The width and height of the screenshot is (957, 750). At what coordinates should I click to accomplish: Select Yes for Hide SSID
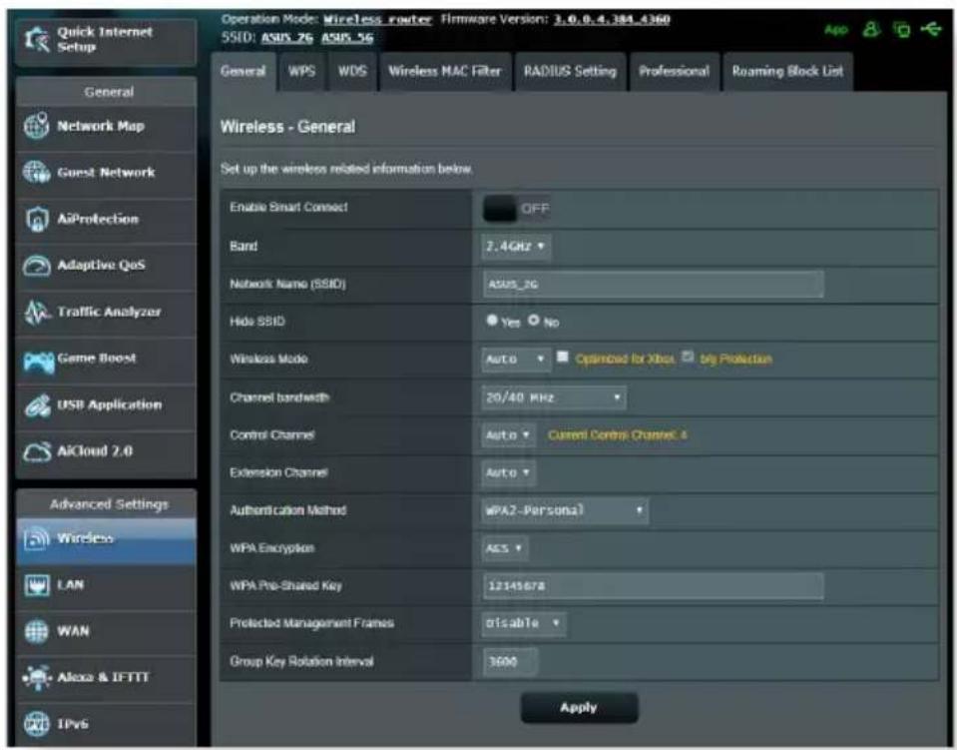pos(492,320)
